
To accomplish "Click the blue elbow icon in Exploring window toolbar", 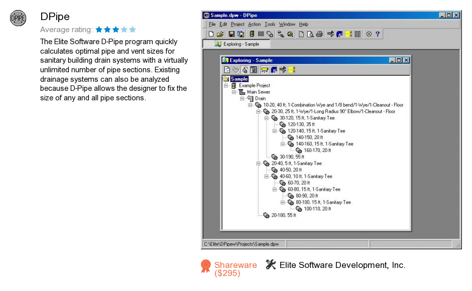I will 274,70.
